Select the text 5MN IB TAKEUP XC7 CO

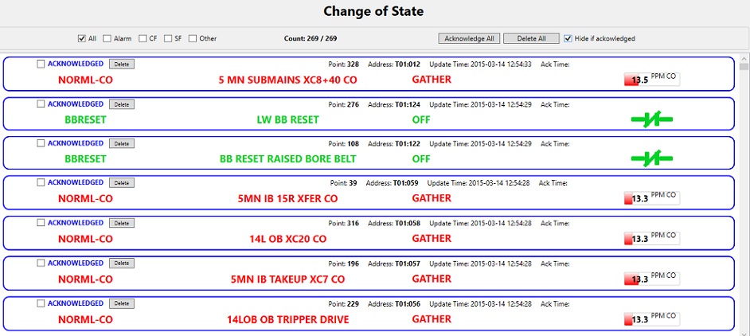[x=287, y=279]
